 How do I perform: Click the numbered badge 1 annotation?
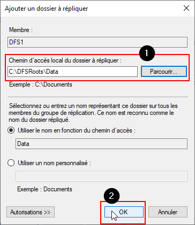point(147,53)
